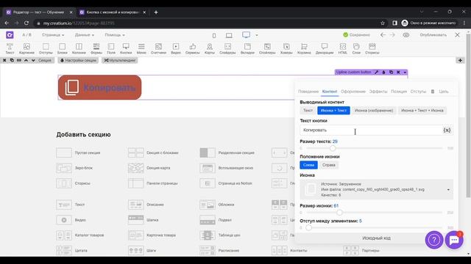Image resolution: width=471 pixels, height=264 pixels.
Task: Select the Текст widget in the toolbar
Action: [10, 48]
